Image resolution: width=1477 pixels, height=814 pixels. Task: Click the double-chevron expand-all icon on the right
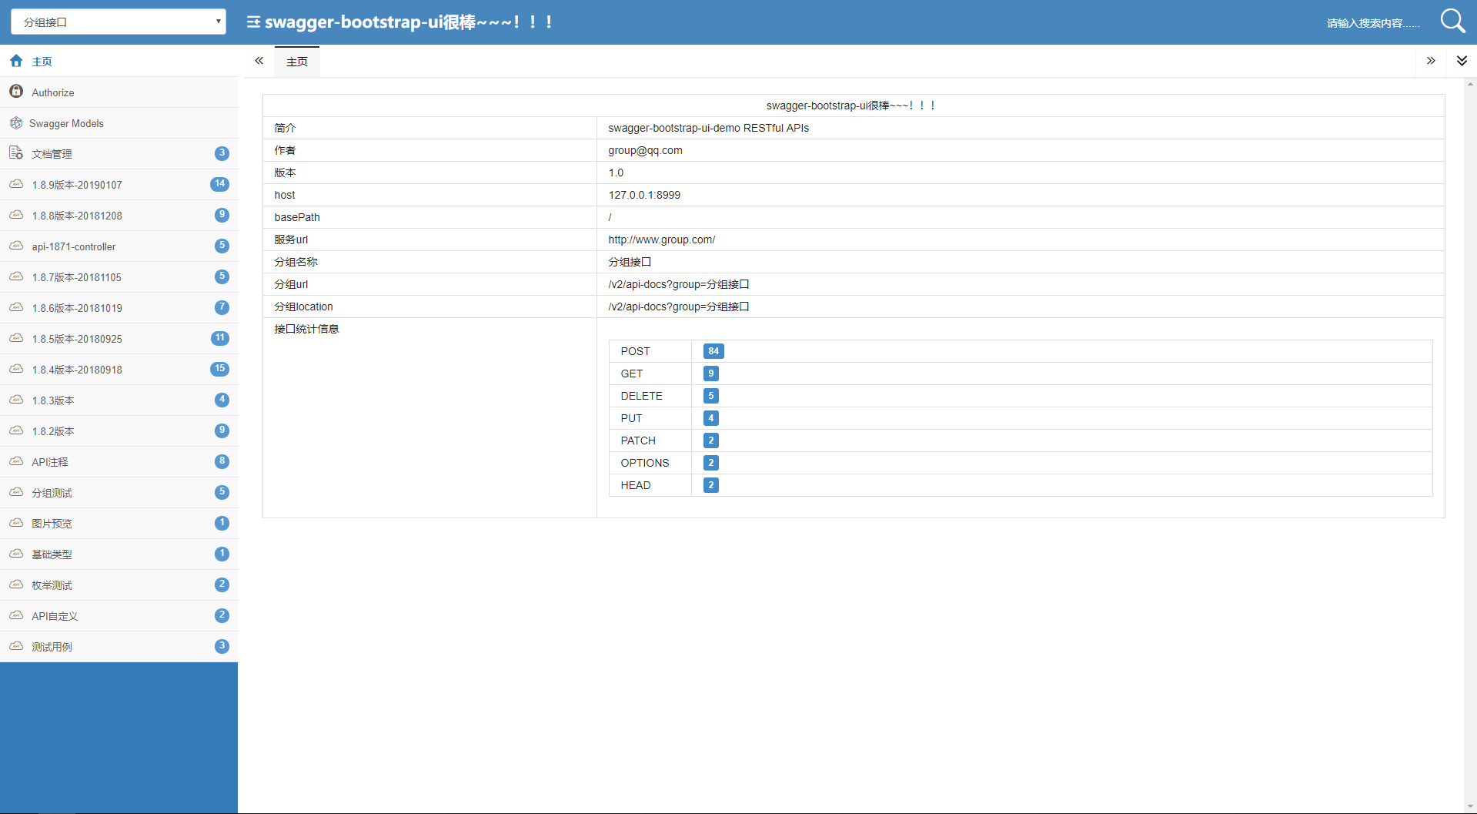[1462, 61]
